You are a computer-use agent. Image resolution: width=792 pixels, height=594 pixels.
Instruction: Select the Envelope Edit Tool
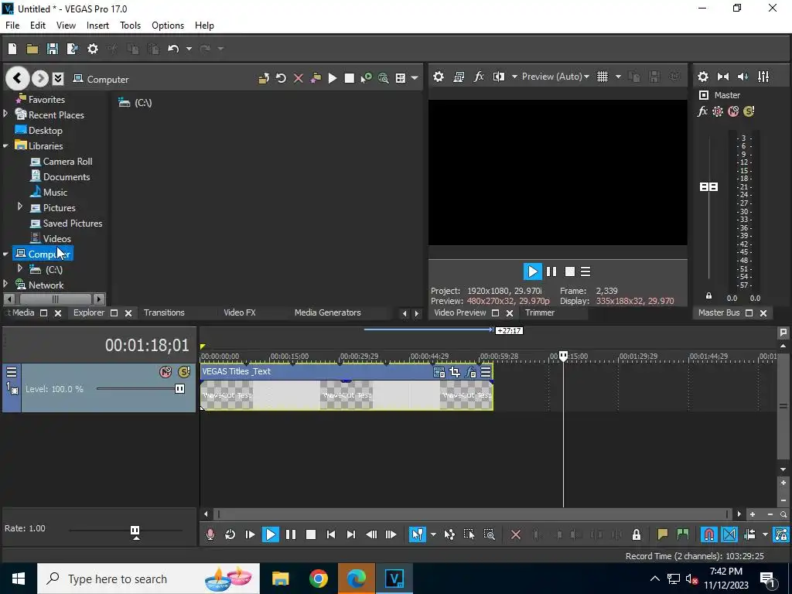(x=449, y=534)
